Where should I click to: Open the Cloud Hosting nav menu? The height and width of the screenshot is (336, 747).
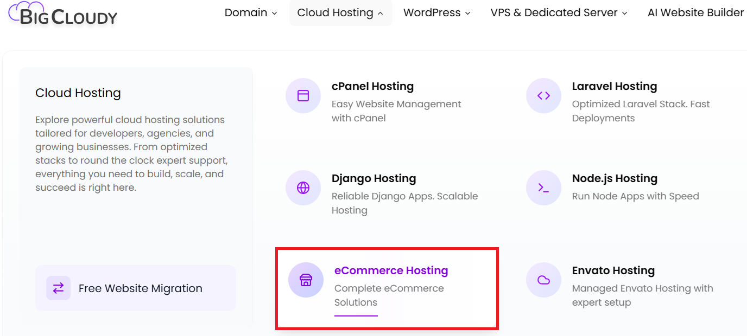coord(340,12)
